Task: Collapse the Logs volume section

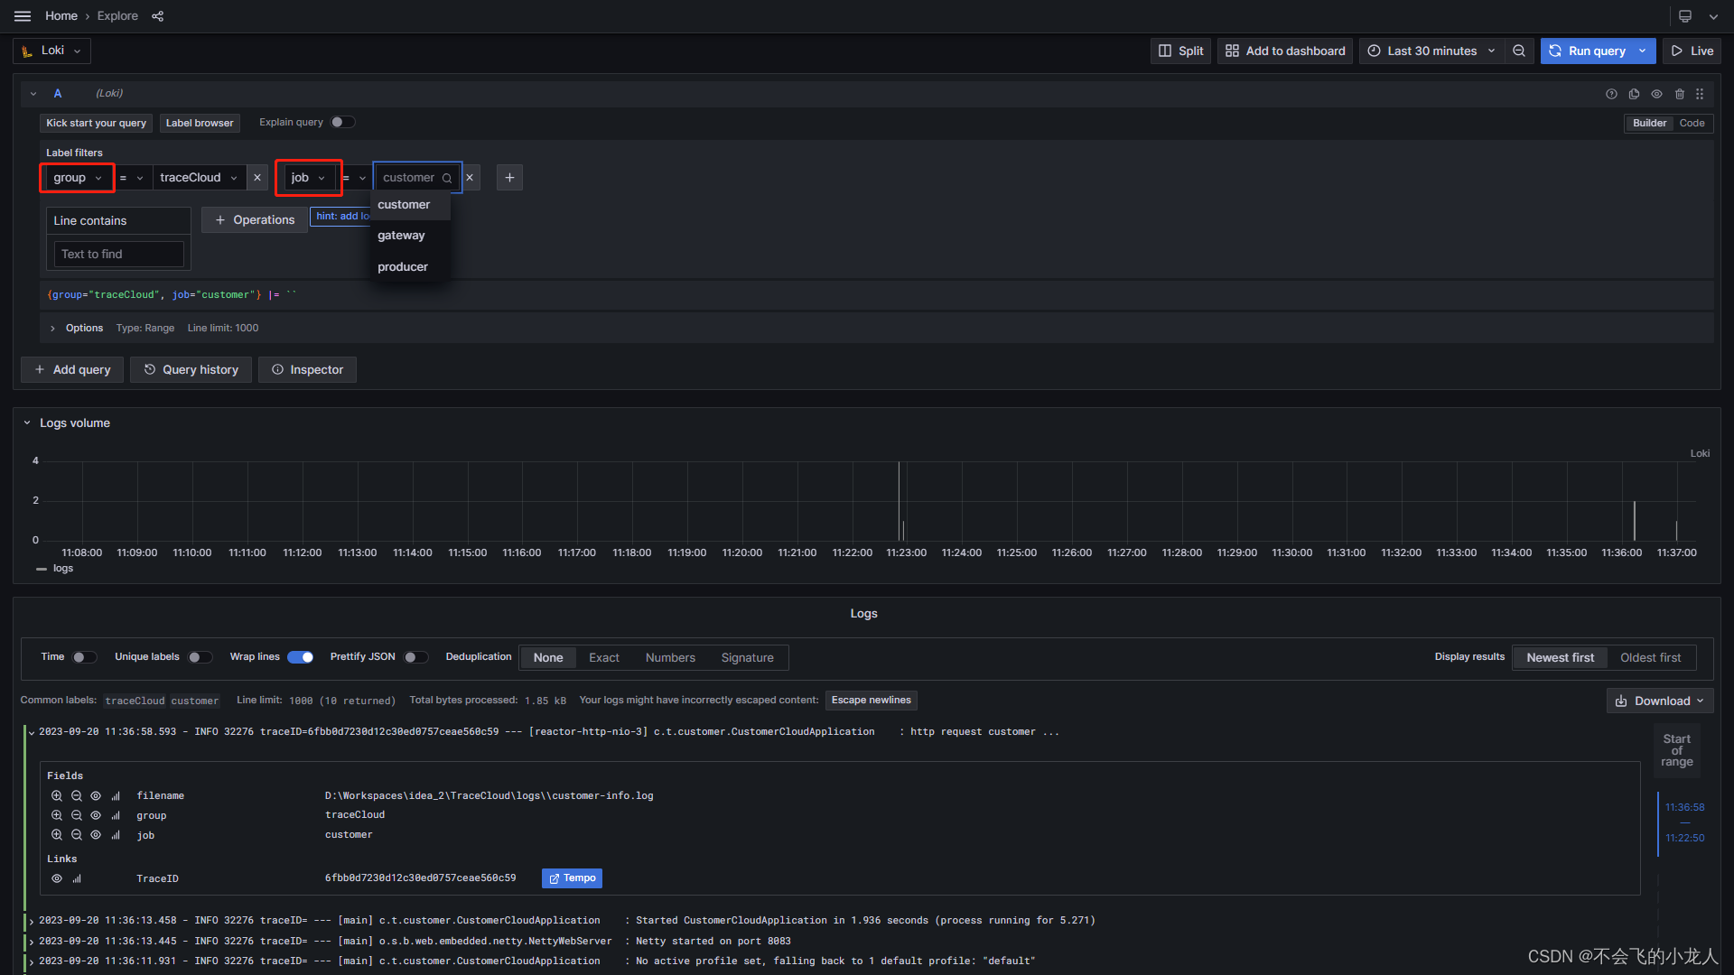Action: 26,422
